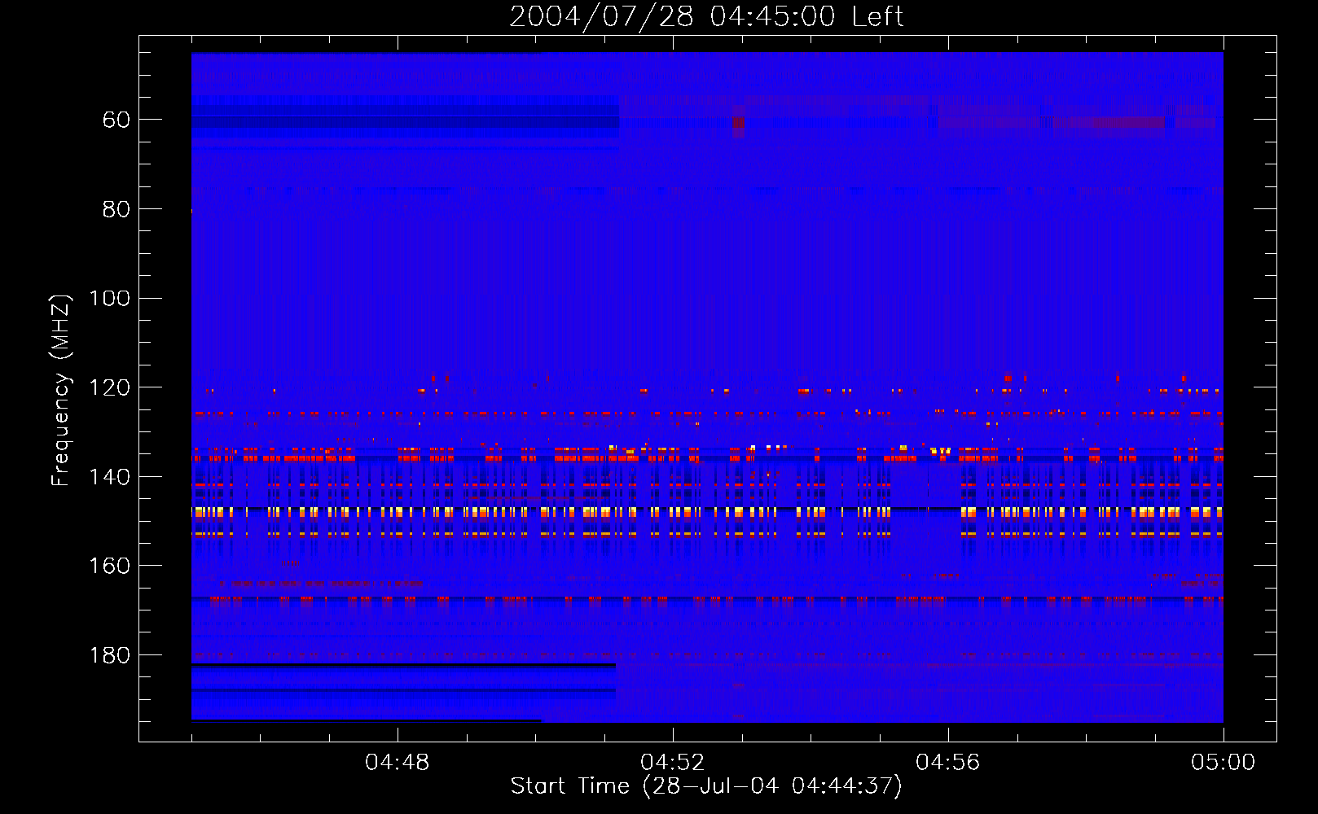The image size is (1318, 814).
Task: Click the plot title '2004/07/28 04:45:00 Left'
Action: pos(706,16)
